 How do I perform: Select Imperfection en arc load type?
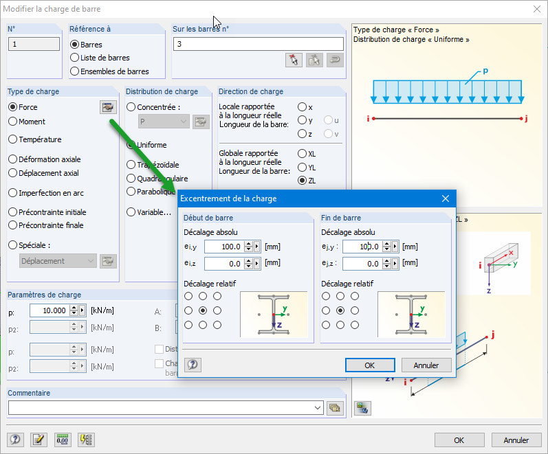click(12, 193)
